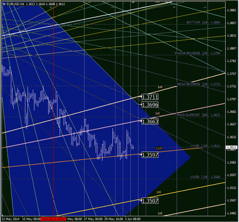Click the WEAK REVERSE [1/8] - 1.3733 label
Image resolution: width=239 pixels, height=222 pixels.
[x=198, y=84]
